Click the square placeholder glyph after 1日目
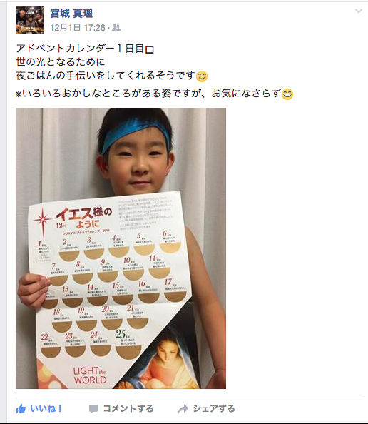 (x=150, y=49)
